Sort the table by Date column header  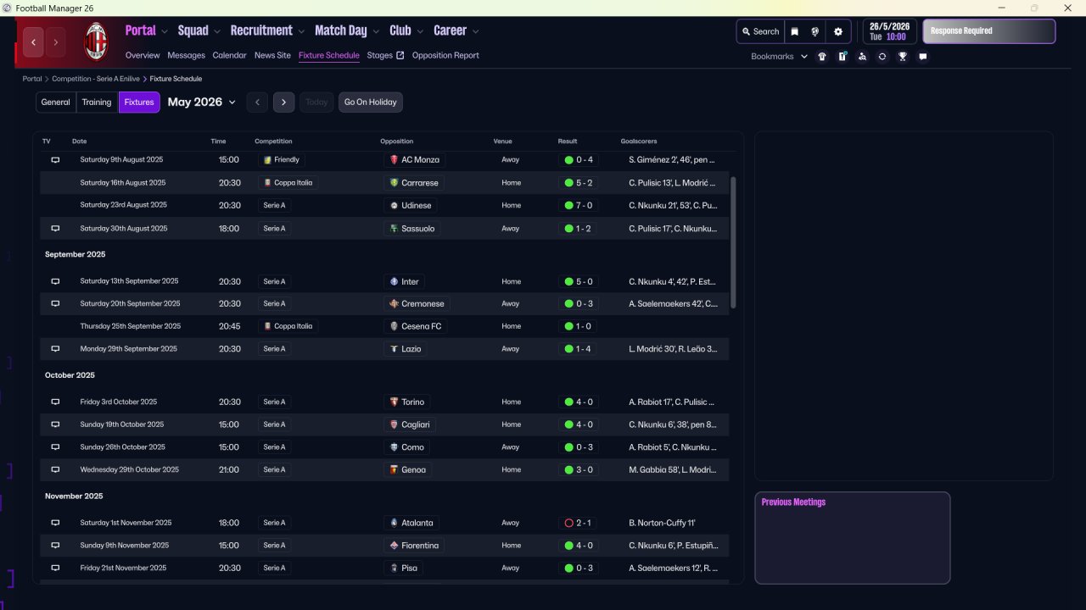(x=80, y=141)
